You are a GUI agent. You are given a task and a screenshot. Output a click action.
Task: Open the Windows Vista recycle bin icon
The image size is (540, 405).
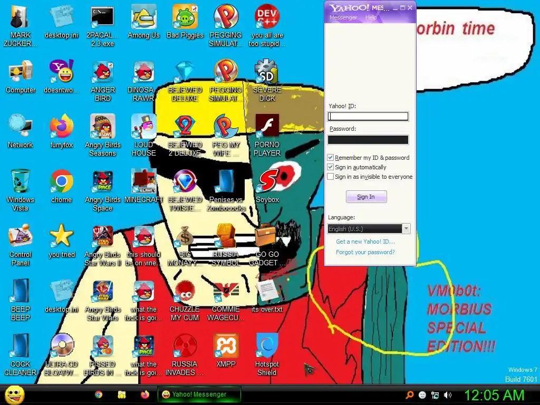21,189
